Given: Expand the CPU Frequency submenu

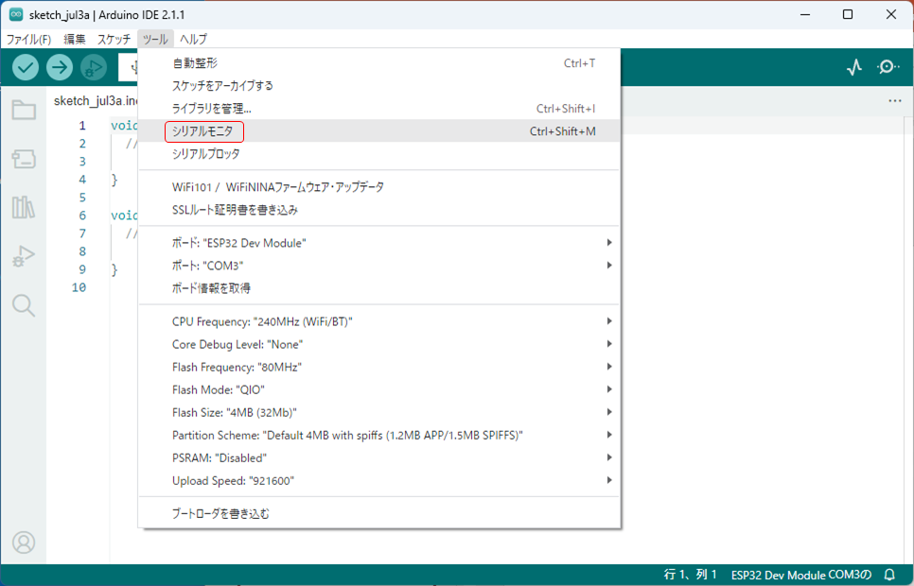Looking at the screenshot, I should point(379,321).
